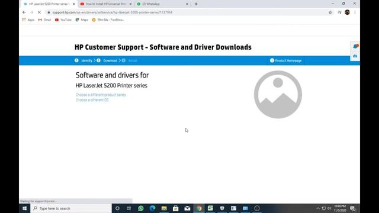Open WhatsApp from taskbar
This screenshot has width=379, height=213.
[x=141, y=208]
